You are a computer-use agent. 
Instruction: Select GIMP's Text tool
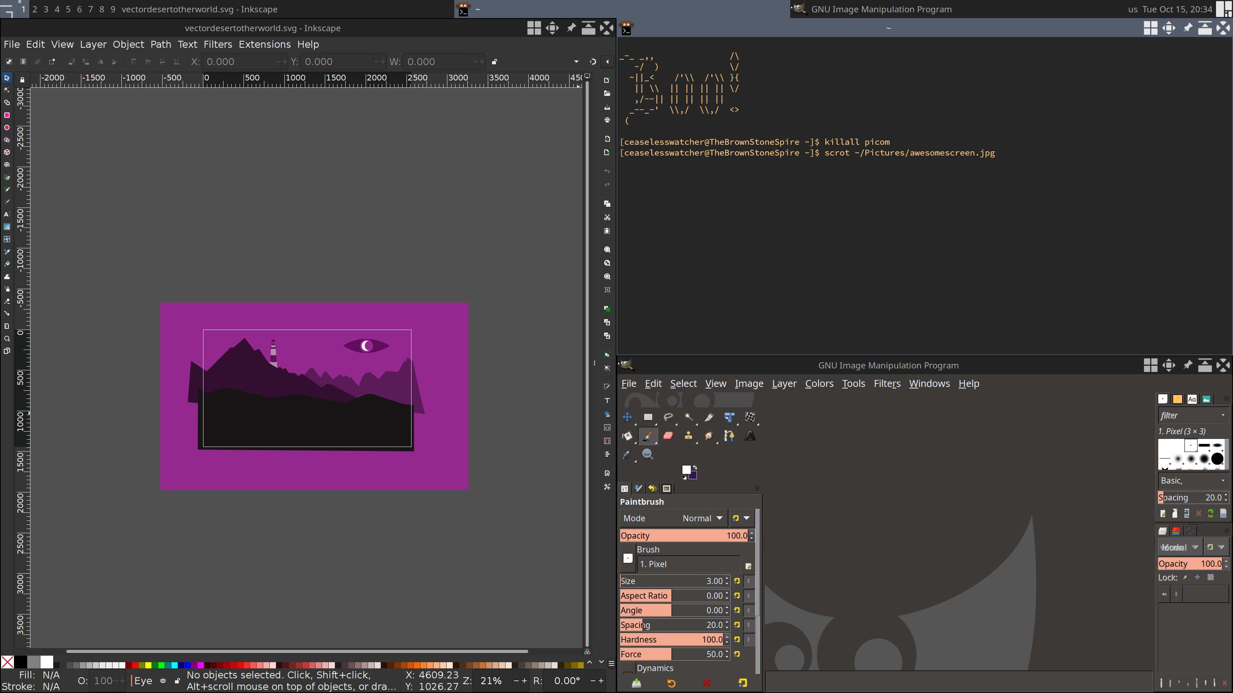tap(750, 436)
